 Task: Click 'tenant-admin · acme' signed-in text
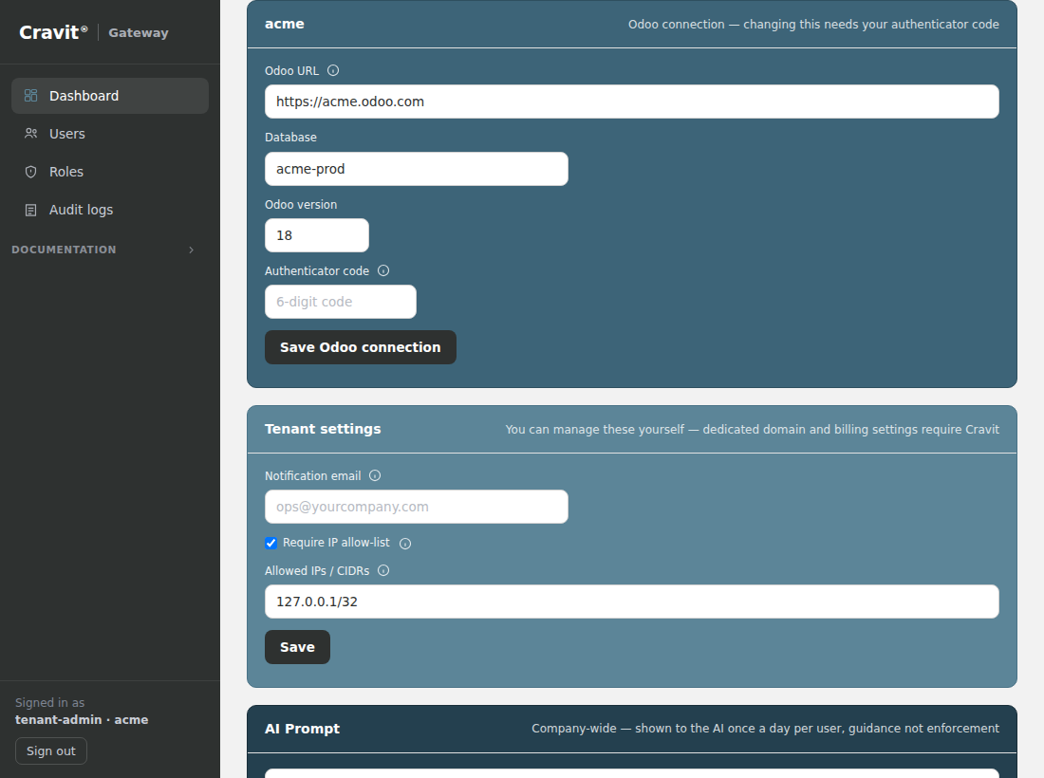coord(82,720)
